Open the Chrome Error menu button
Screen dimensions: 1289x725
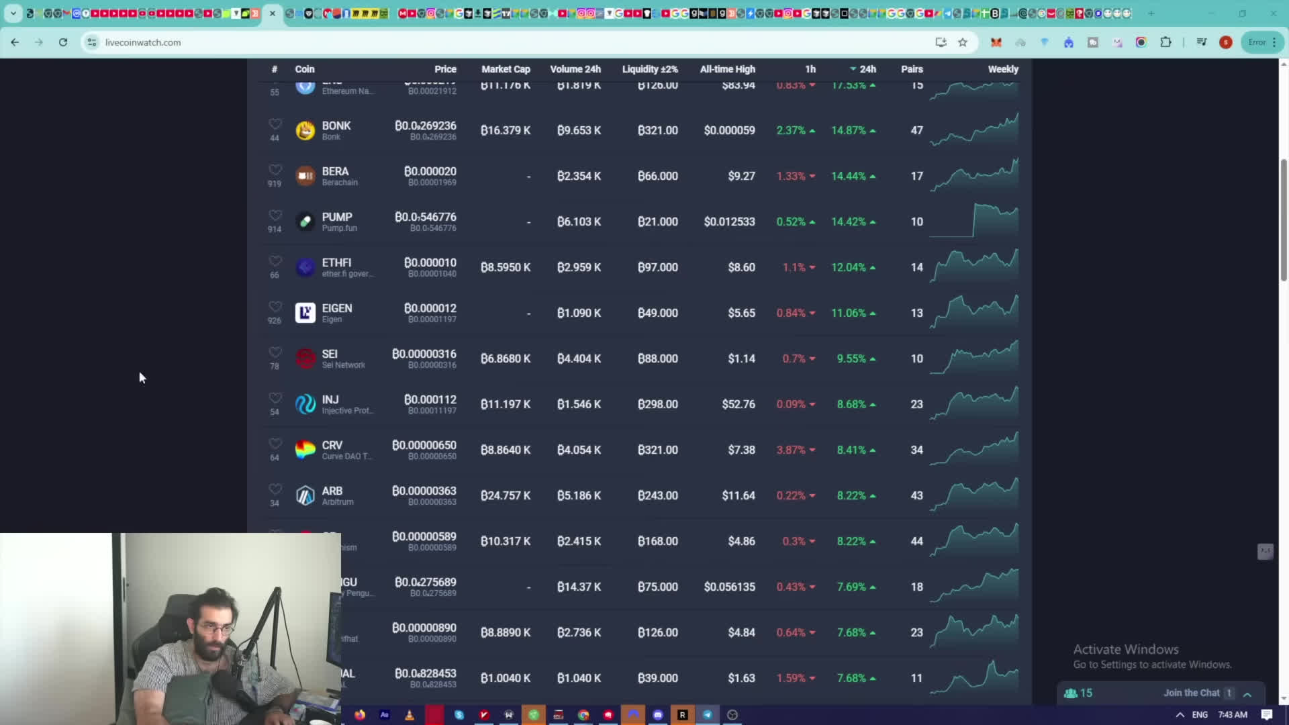[x=1262, y=42]
